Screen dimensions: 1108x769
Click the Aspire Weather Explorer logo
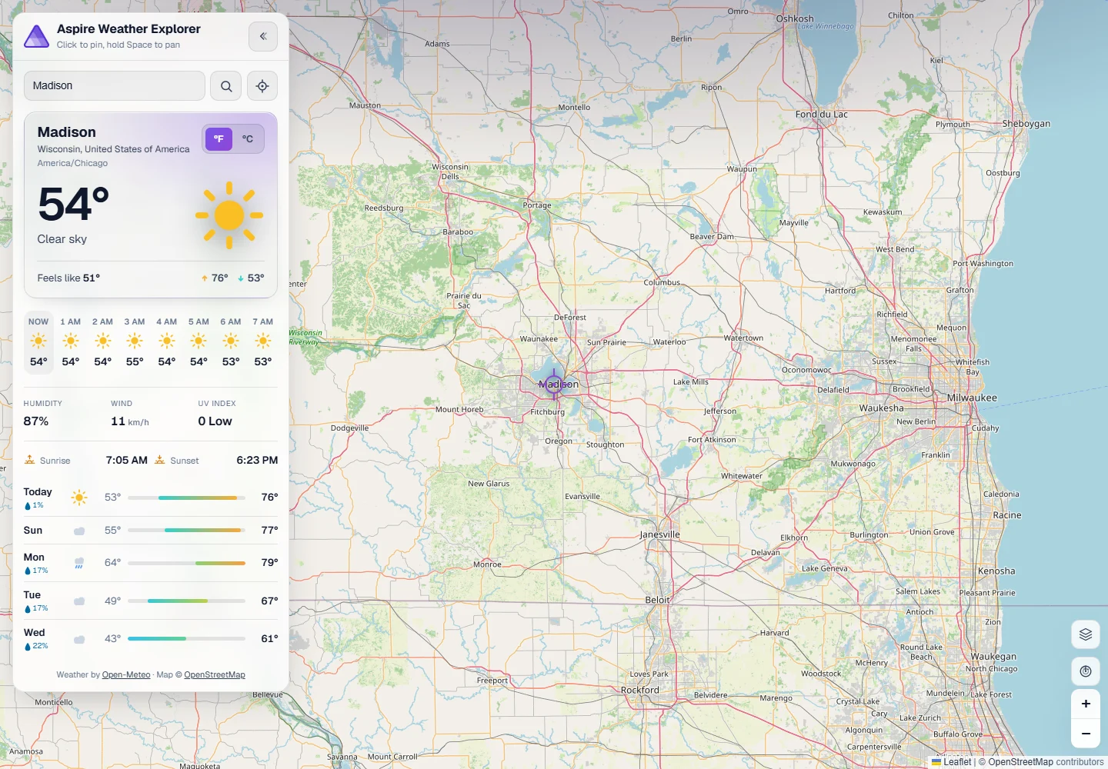(x=37, y=36)
